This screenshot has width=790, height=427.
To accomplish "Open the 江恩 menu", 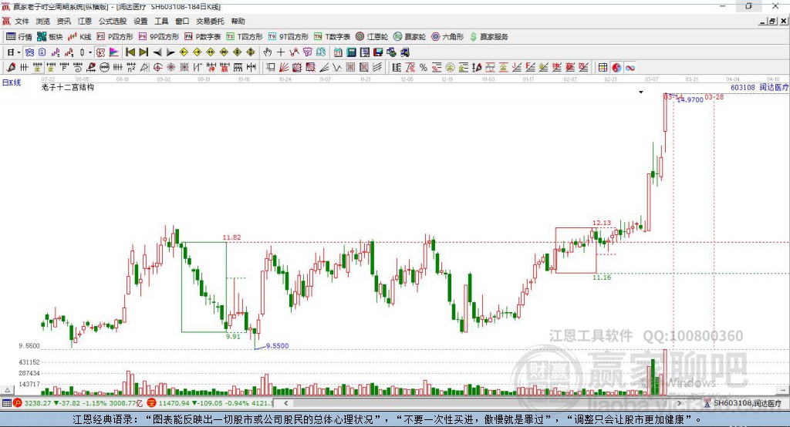I will [x=85, y=21].
